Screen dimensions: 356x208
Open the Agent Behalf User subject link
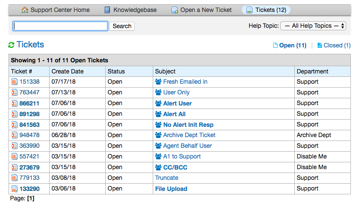coord(187,146)
